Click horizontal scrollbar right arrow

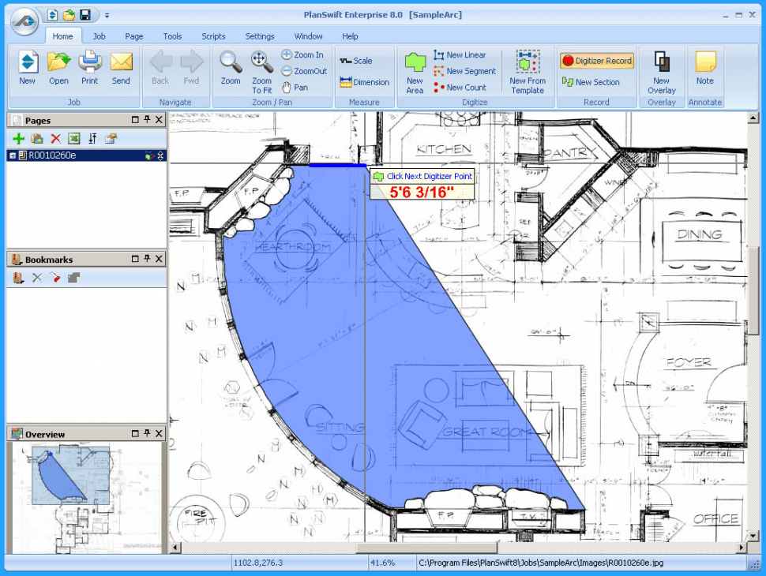click(x=742, y=548)
